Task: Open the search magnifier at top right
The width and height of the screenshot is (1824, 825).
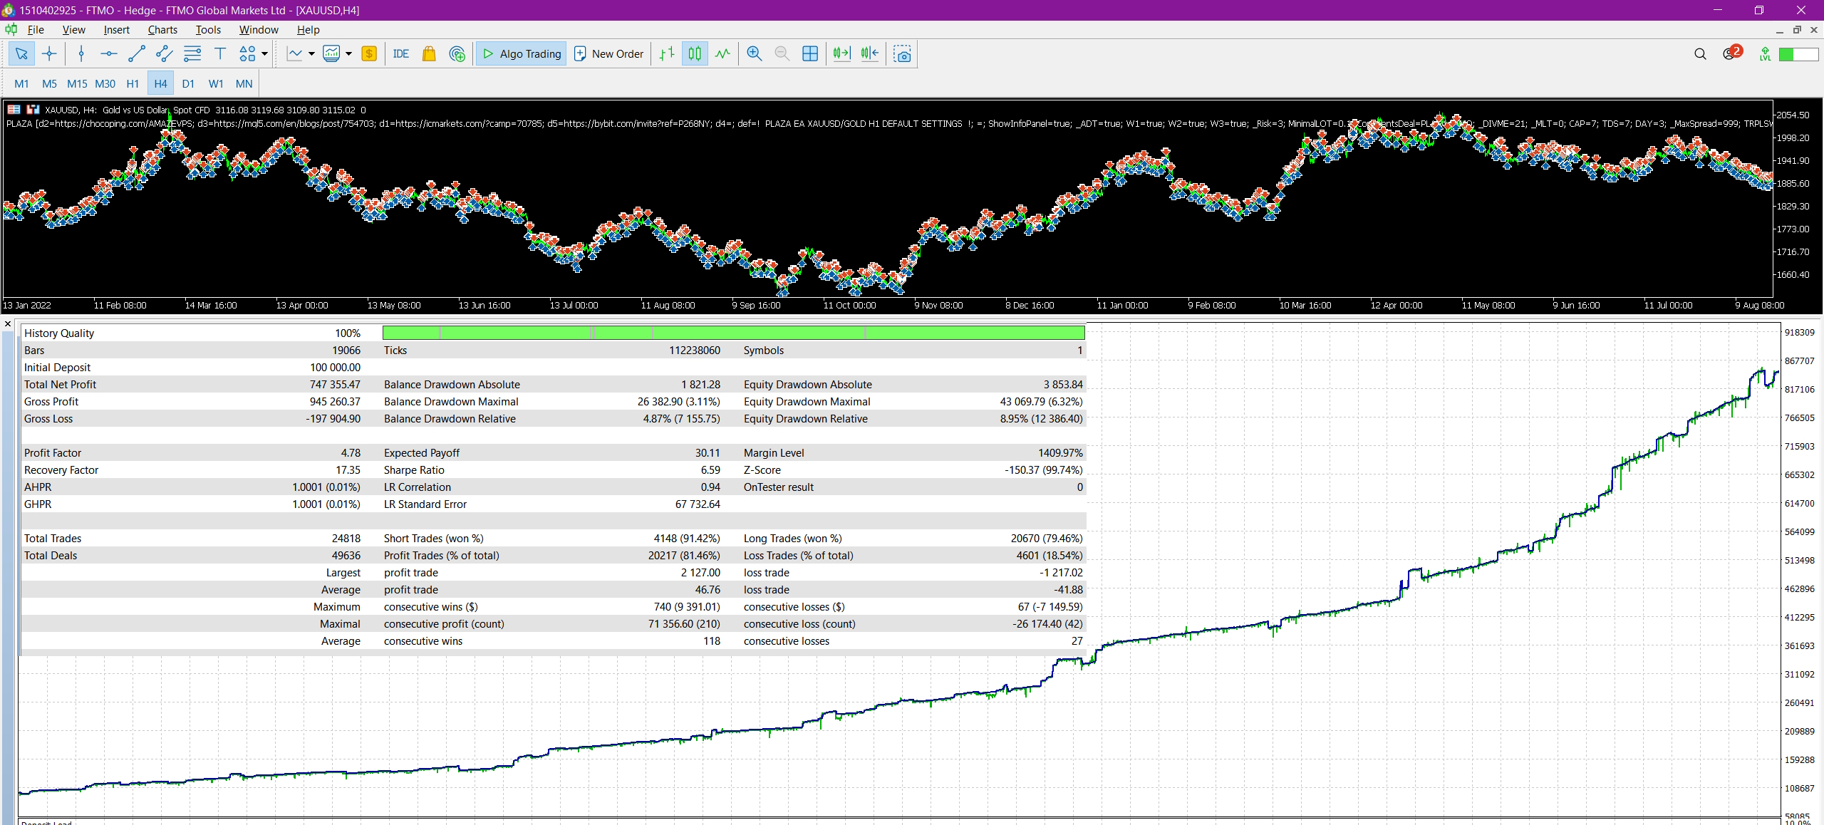Action: click(1700, 54)
